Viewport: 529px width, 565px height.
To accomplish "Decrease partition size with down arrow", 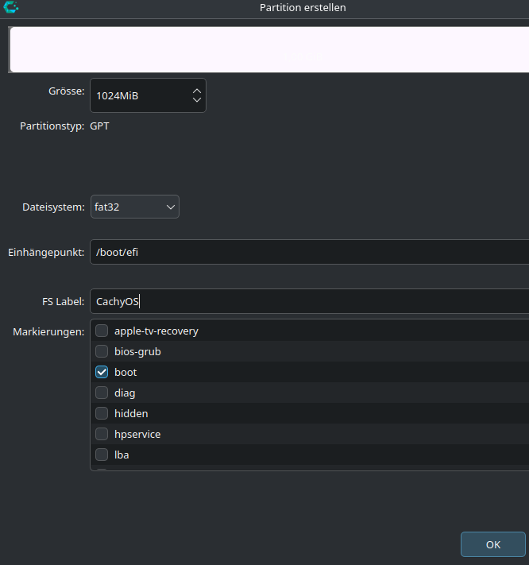I will pos(197,100).
